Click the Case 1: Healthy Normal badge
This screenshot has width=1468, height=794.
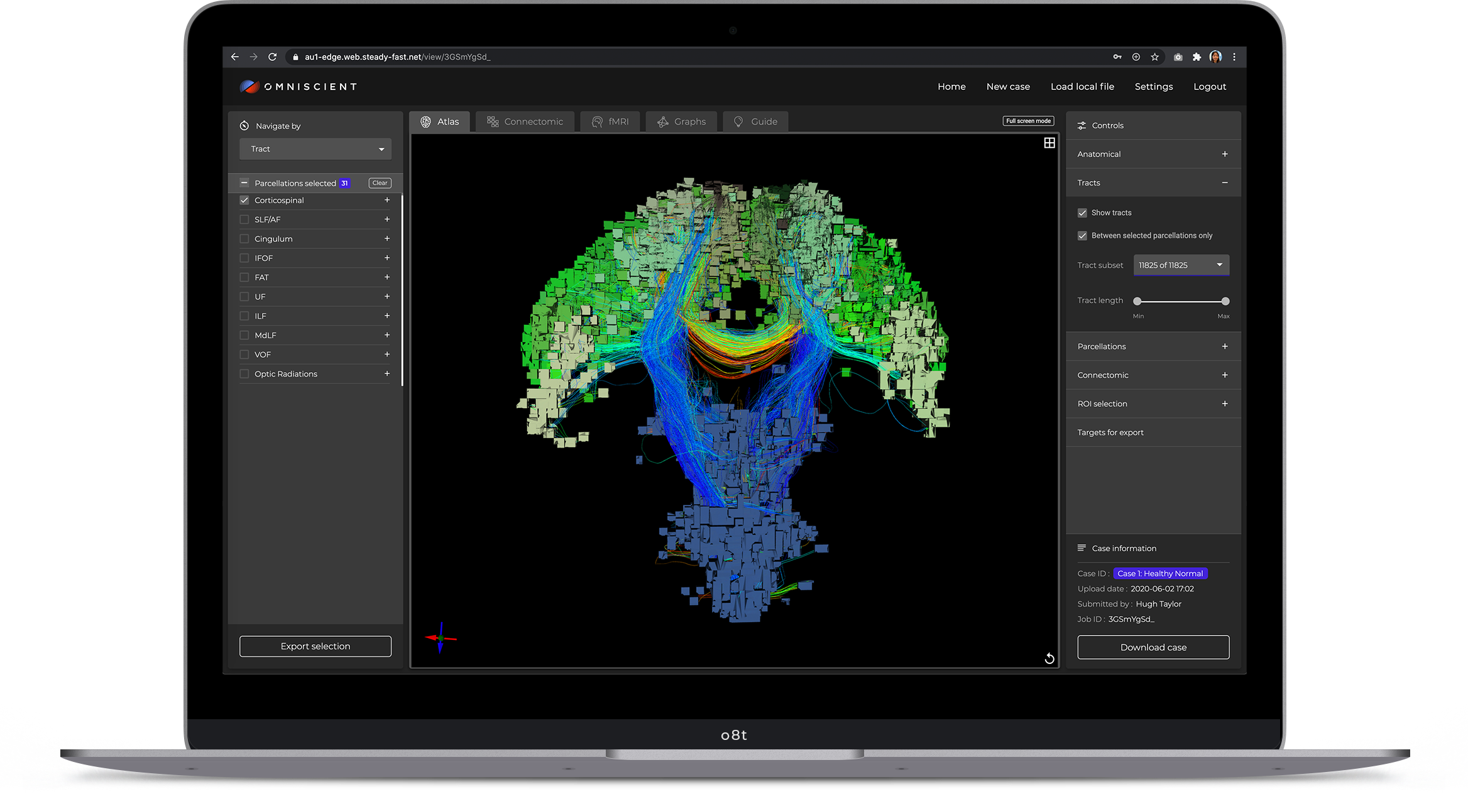(x=1160, y=573)
